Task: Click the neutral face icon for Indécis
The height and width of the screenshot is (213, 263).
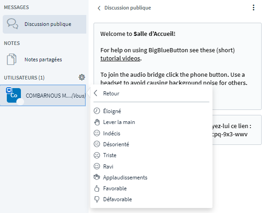Action: point(97,133)
